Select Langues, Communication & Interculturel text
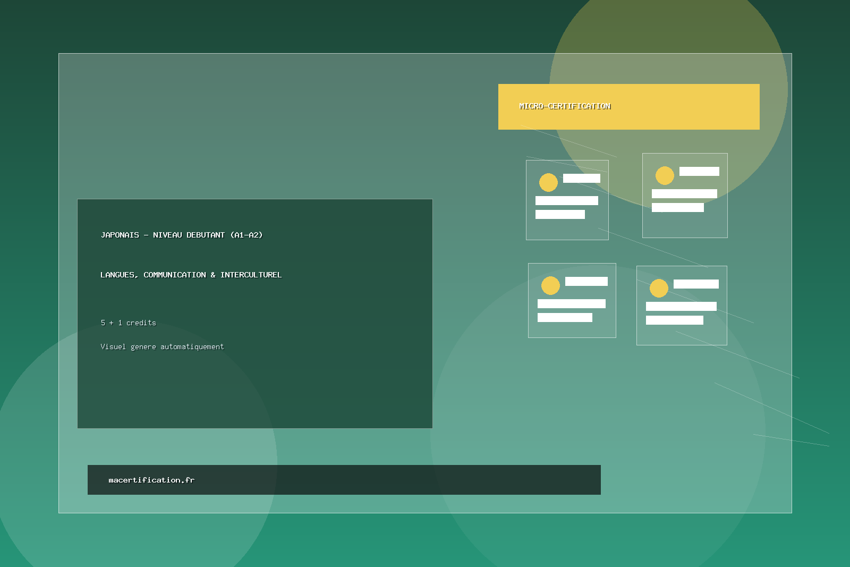850x567 pixels. tap(191, 275)
